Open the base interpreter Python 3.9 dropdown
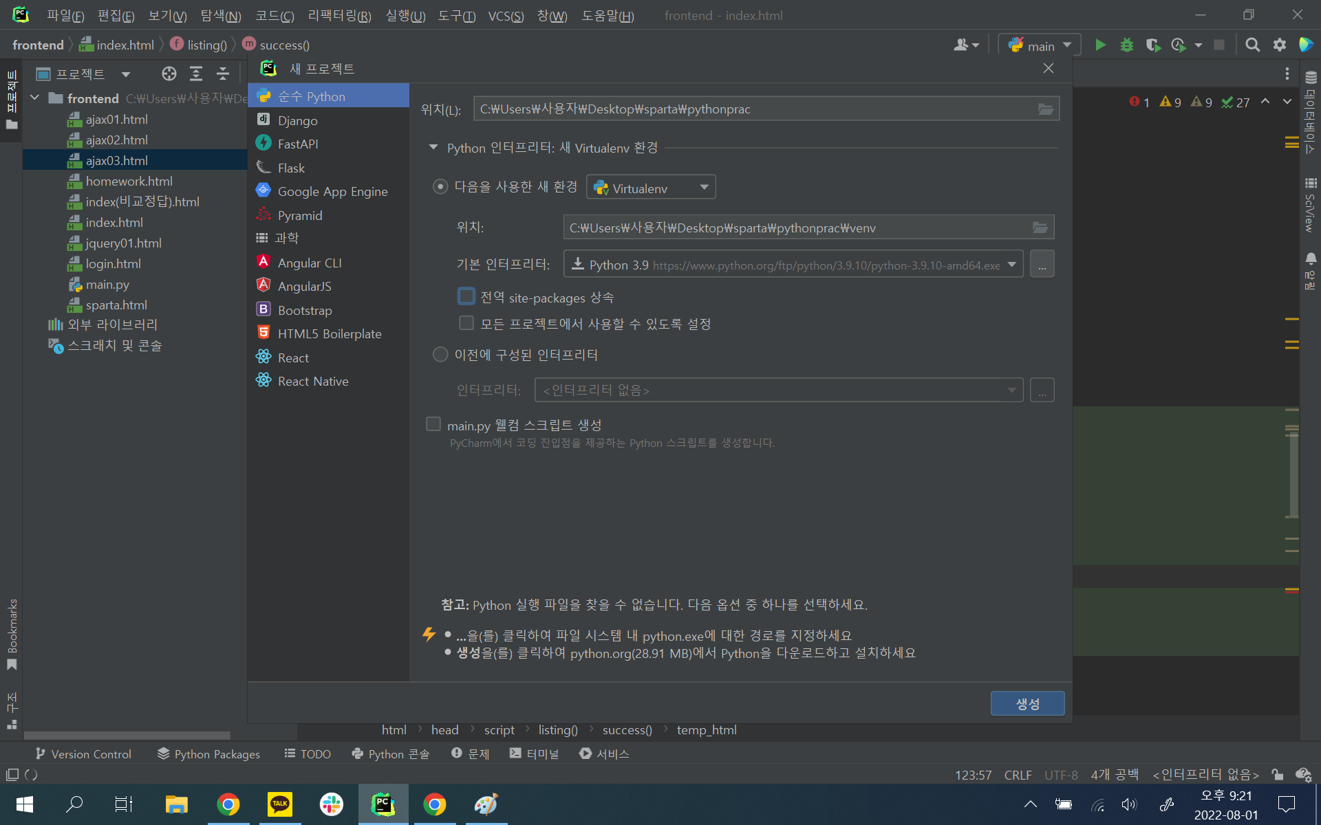This screenshot has width=1321, height=825. 793,264
